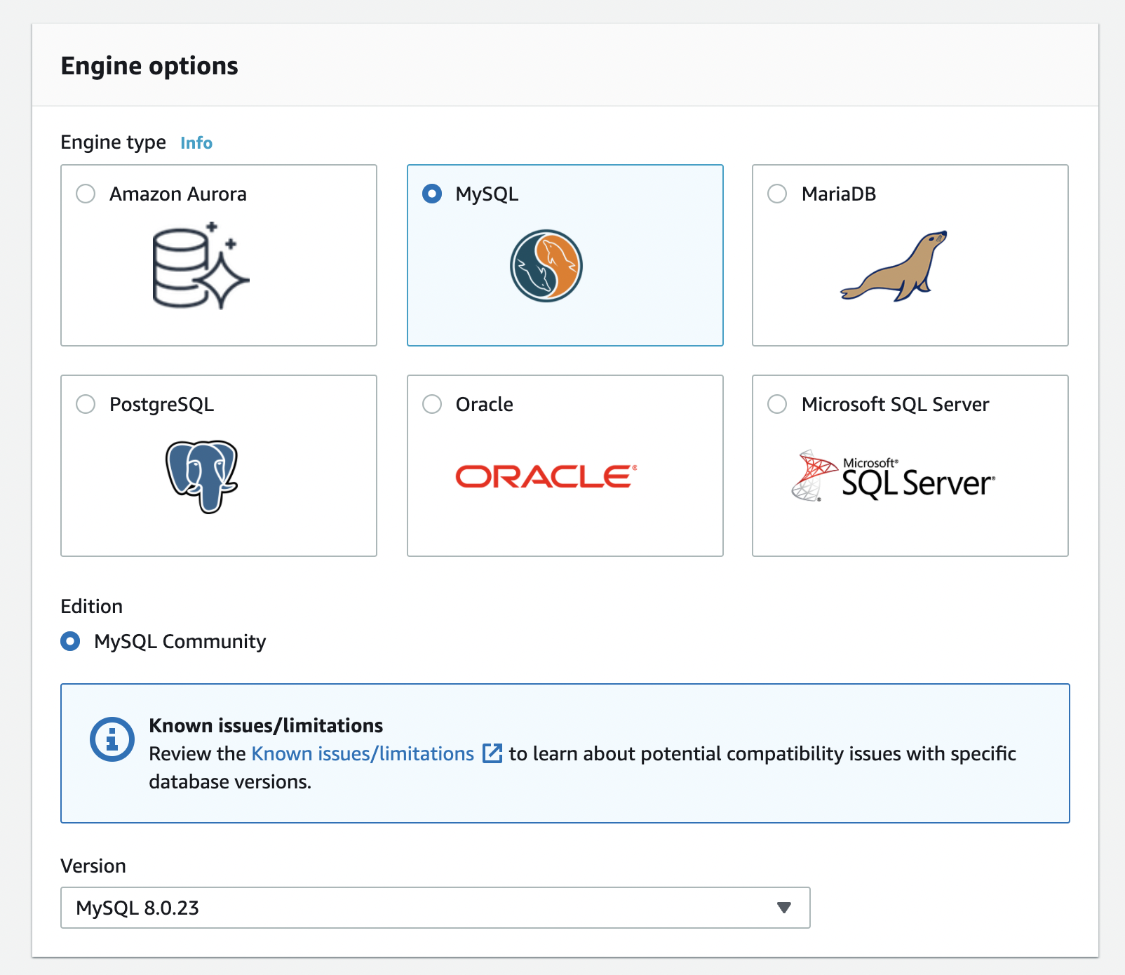Select the MySQL Community edition radio
The height and width of the screenshot is (975, 1125).
[70, 641]
